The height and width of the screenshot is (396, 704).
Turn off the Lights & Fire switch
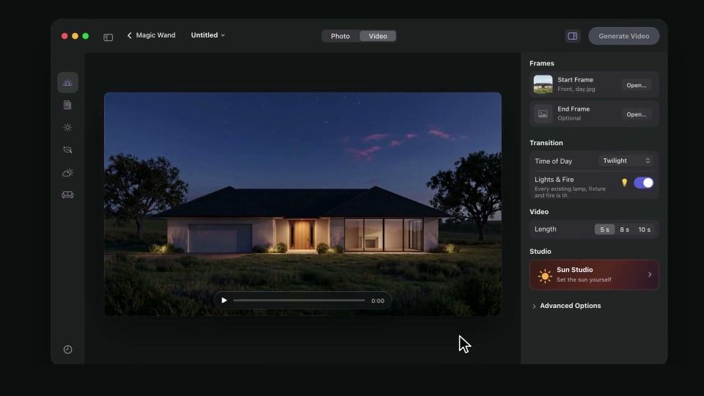pyautogui.click(x=643, y=183)
